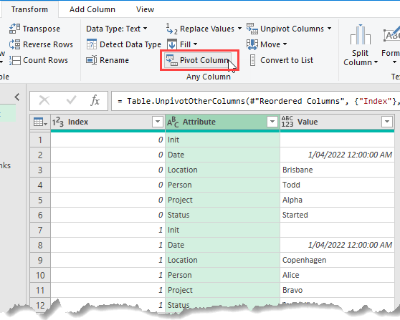The width and height of the screenshot is (400, 320).
Task: Open table menu icon at grid corner
Action: [40, 122]
